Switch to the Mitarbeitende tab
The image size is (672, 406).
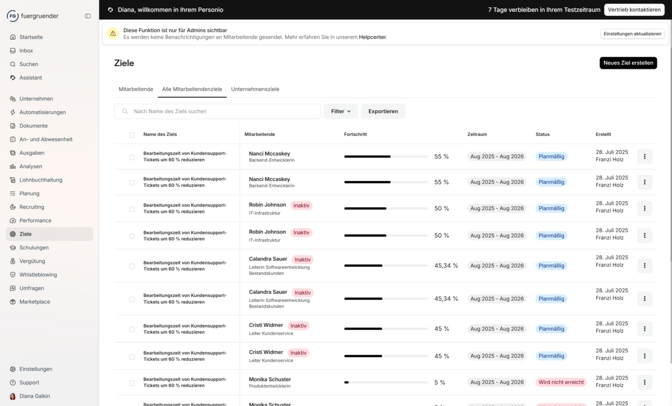coord(136,89)
